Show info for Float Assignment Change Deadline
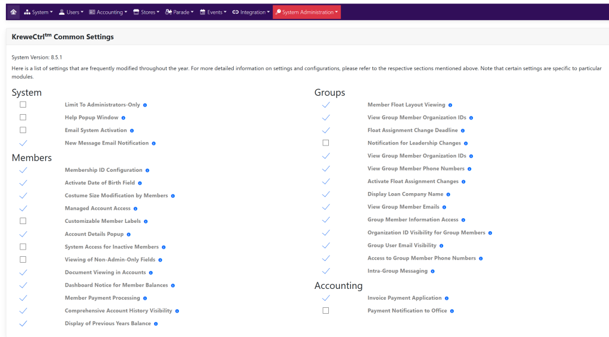The image size is (609, 337). [x=463, y=131]
